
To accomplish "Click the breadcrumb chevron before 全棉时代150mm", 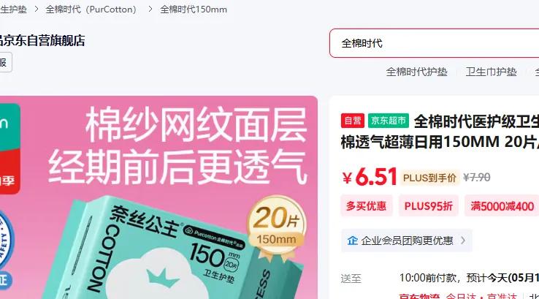I will click(150, 10).
